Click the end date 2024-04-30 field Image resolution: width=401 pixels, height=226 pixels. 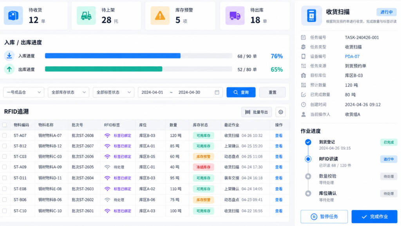(189, 92)
